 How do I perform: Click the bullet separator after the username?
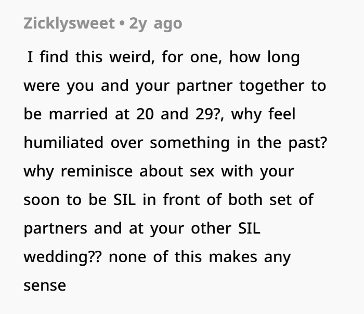[121, 24]
